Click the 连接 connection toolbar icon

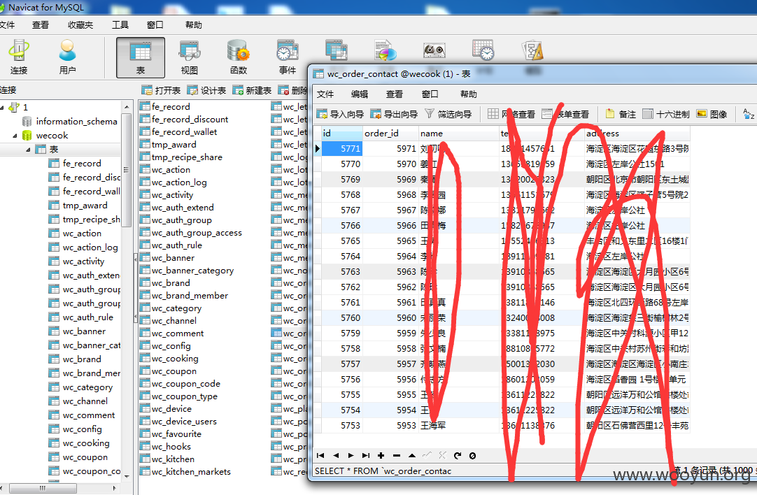[19, 57]
